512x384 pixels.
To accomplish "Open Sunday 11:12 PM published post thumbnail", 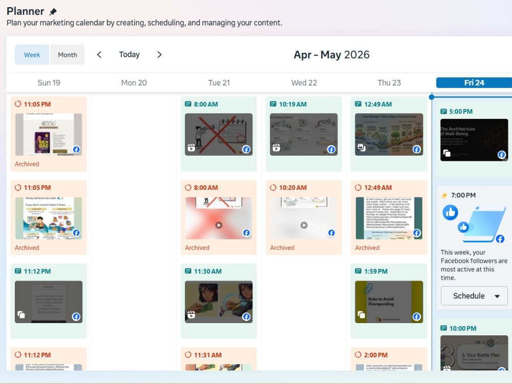I will [x=49, y=302].
